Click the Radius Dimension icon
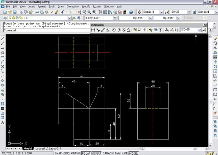Screen dimensions: 218x155 pos(114,30)
